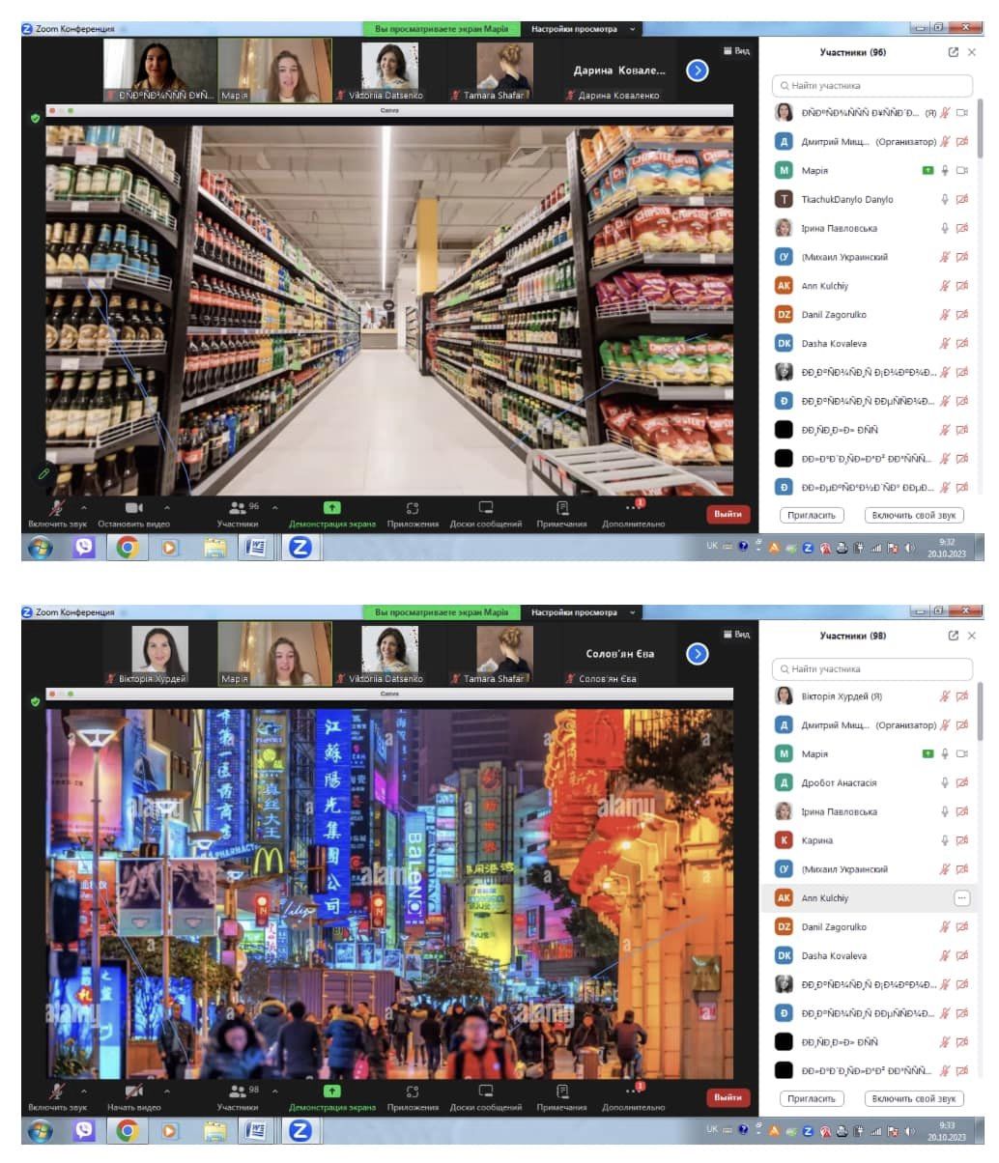Click Включить свой звук in Участники (96) panel

click(x=914, y=516)
